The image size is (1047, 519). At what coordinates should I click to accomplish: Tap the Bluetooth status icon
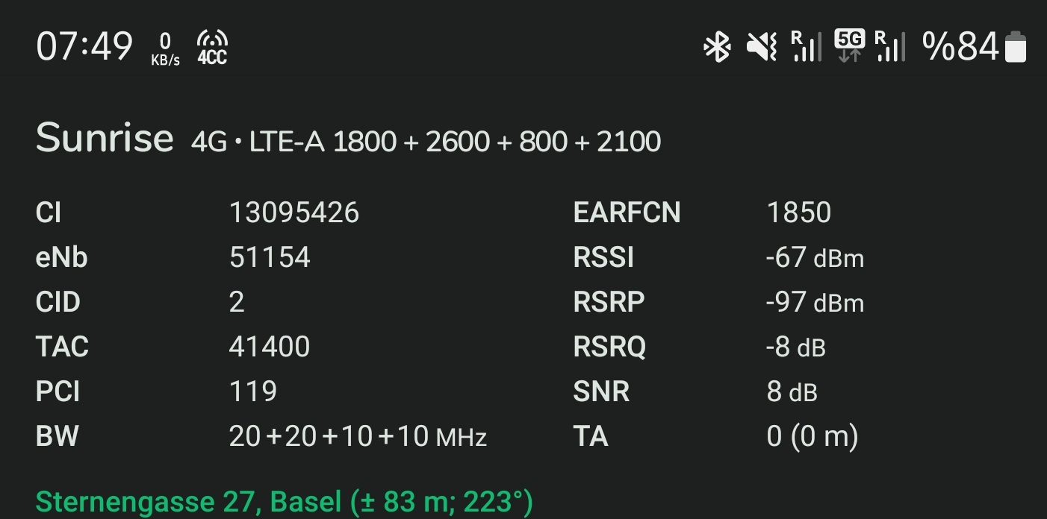point(718,48)
